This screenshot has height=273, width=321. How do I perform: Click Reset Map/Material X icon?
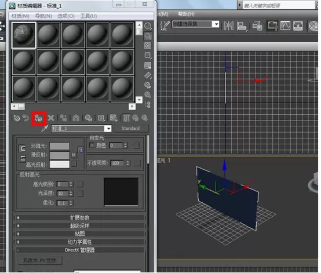[51, 118]
